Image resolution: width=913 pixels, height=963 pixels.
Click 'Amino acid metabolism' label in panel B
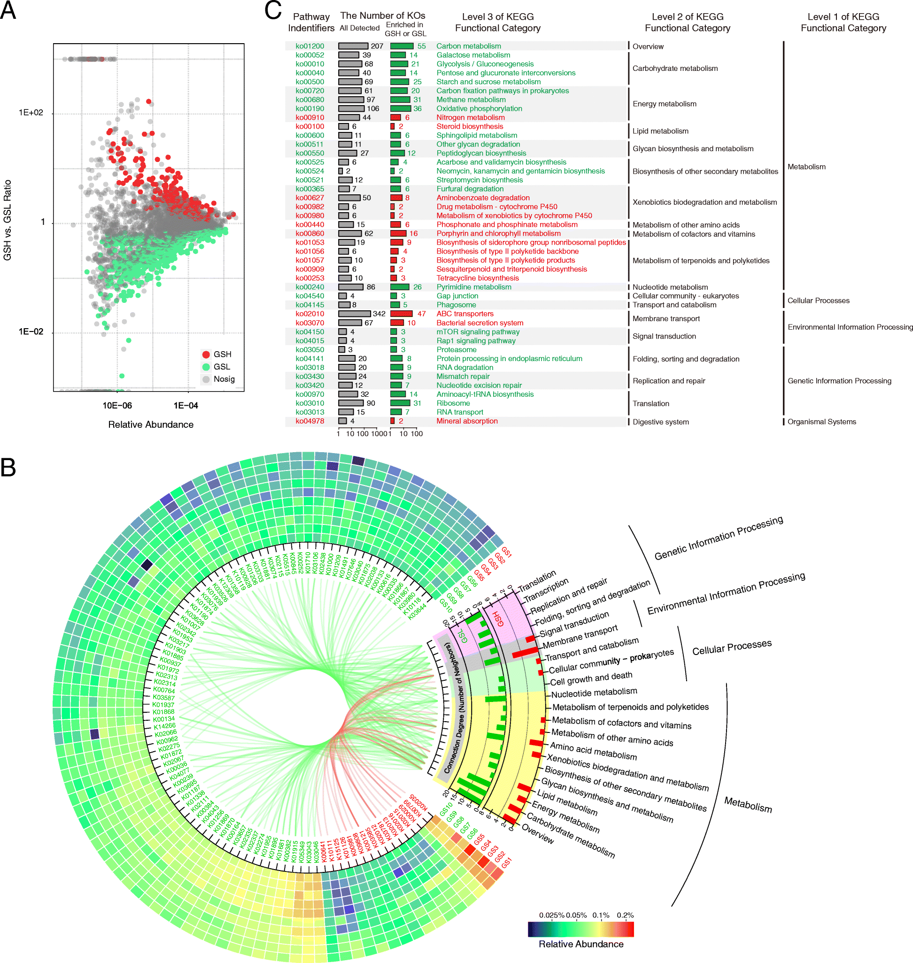click(x=593, y=751)
